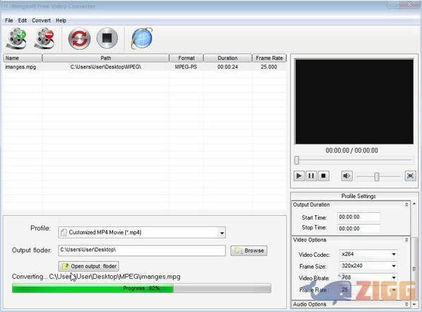This screenshot has height=312, width=422.
Task: Collapse the Output Duration section
Action: (406, 204)
